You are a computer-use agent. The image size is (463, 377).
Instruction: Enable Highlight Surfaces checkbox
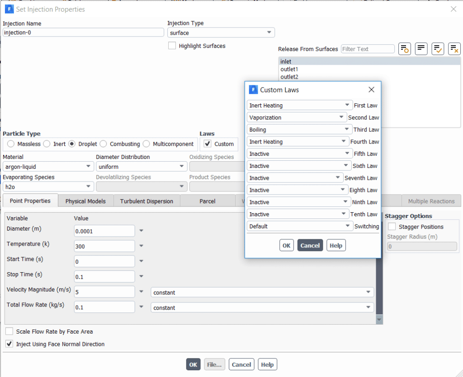tap(172, 46)
